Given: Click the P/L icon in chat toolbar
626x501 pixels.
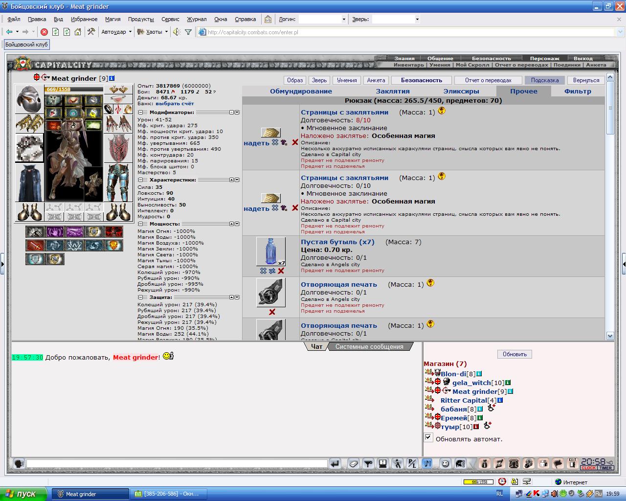Looking at the screenshot, I should tap(412, 463).
